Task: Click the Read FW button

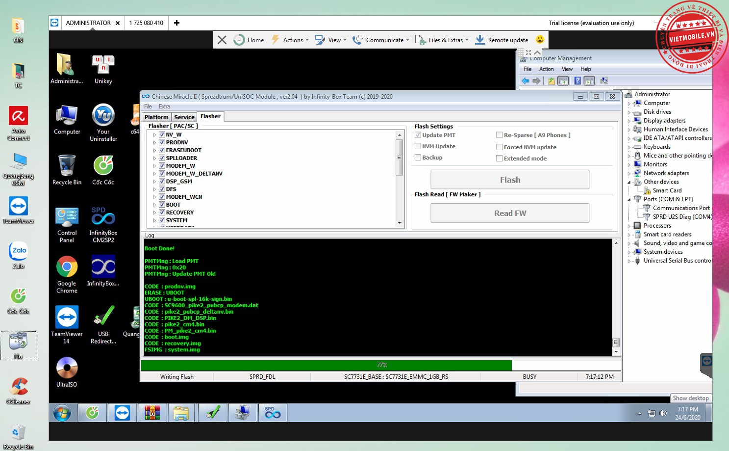Action: pos(510,213)
